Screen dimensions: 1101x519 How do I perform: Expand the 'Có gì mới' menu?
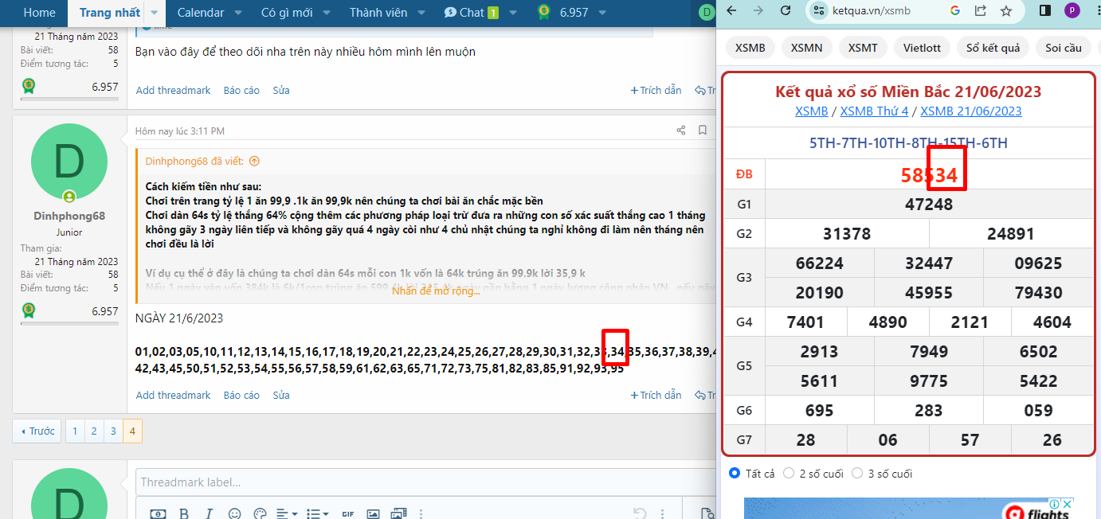point(327,13)
